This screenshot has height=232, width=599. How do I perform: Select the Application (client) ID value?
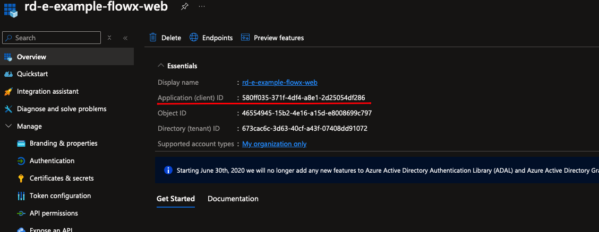[304, 98]
